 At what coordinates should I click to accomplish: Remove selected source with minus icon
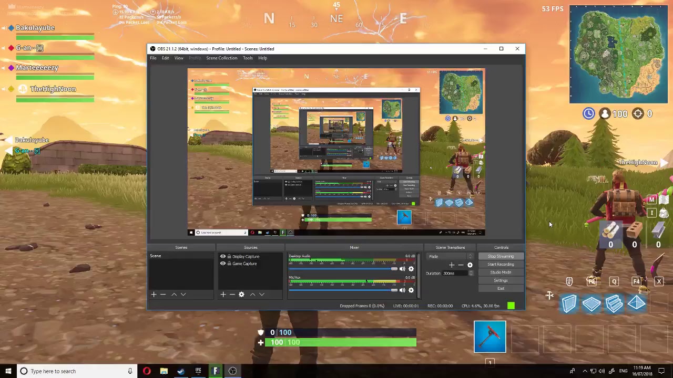pos(232,295)
